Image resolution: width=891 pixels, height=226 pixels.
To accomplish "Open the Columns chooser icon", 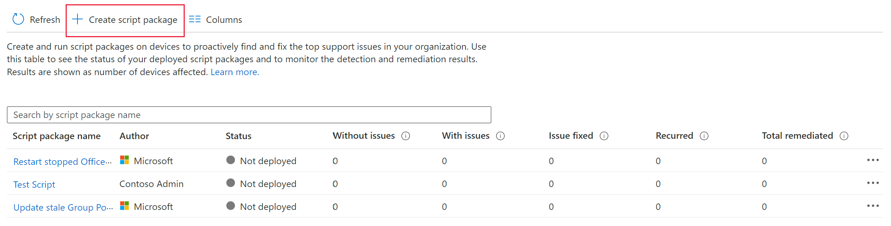I will point(194,19).
